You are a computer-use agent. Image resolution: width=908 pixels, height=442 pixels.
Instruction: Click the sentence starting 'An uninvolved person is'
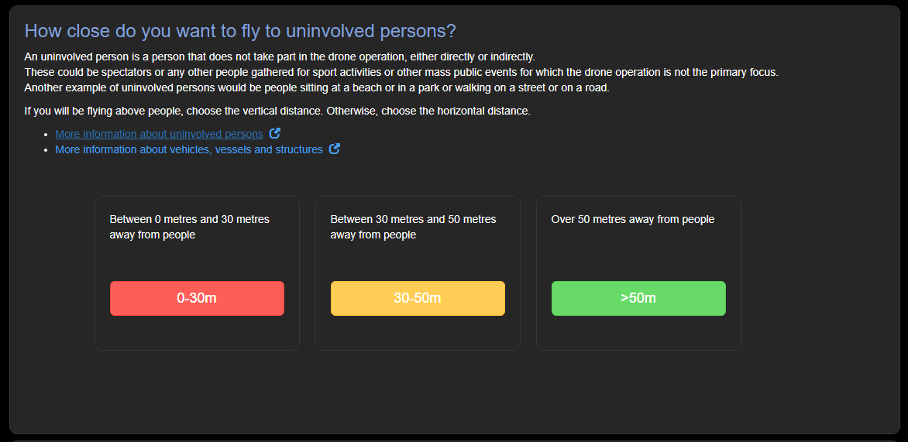[x=280, y=57]
